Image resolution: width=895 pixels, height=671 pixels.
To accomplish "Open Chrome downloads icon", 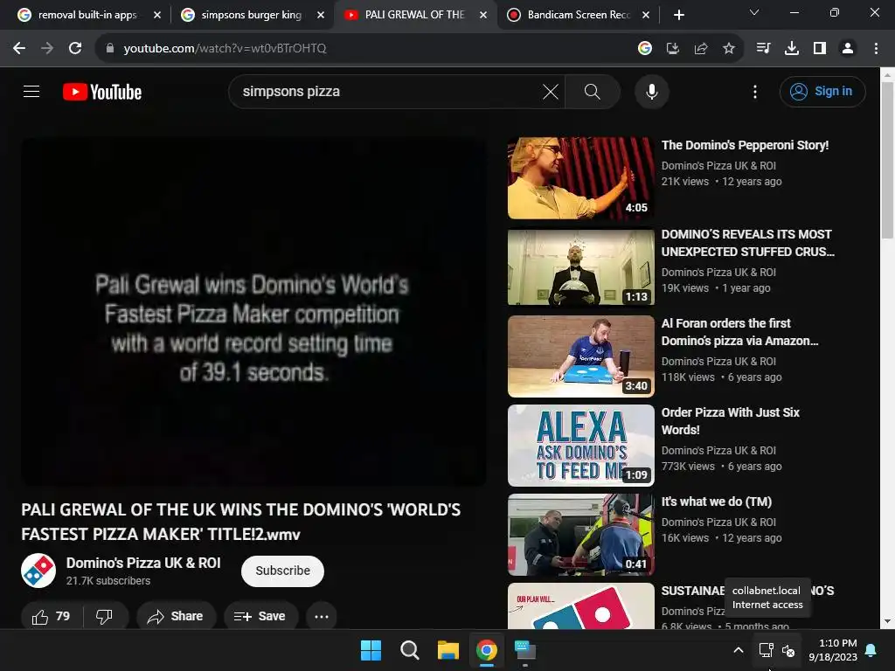I will click(792, 49).
